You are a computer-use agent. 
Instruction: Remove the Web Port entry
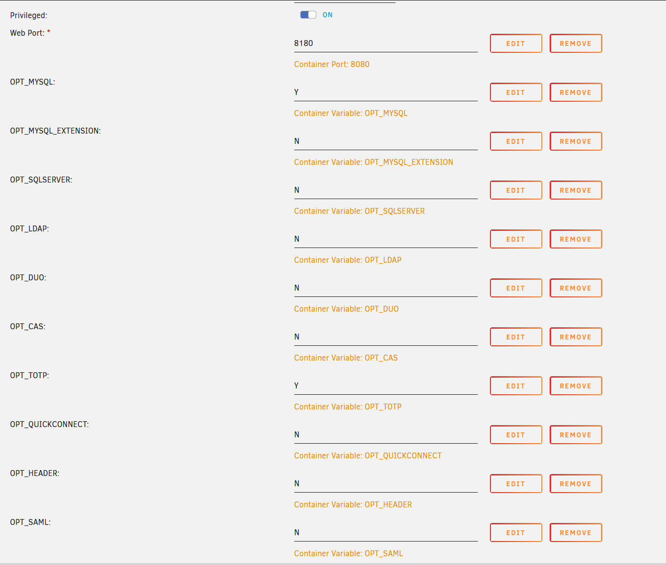(x=576, y=44)
